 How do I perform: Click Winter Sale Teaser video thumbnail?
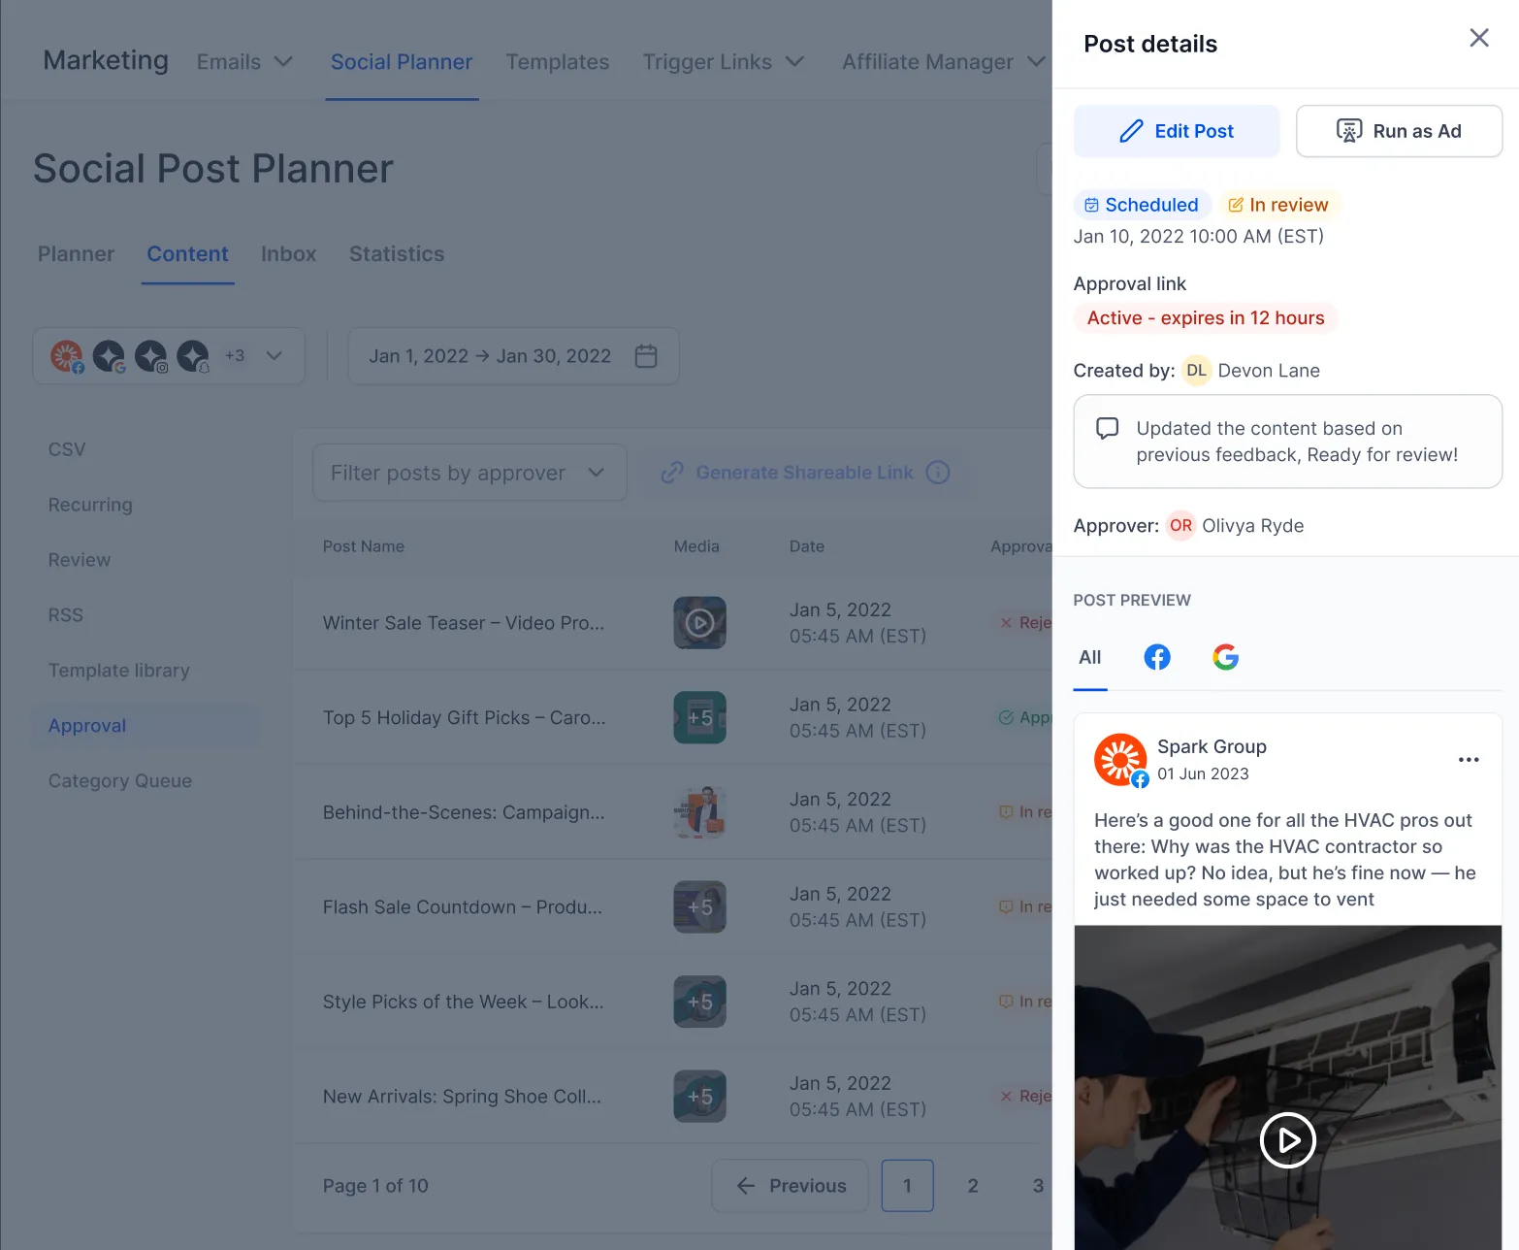pyautogui.click(x=699, y=623)
